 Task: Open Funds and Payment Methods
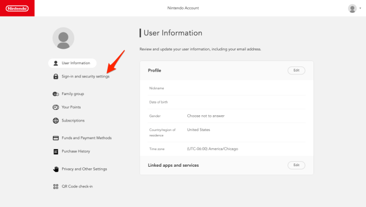(86, 138)
